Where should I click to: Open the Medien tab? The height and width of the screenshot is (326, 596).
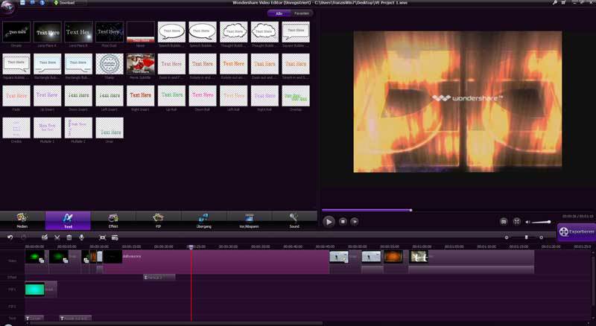click(x=22, y=221)
